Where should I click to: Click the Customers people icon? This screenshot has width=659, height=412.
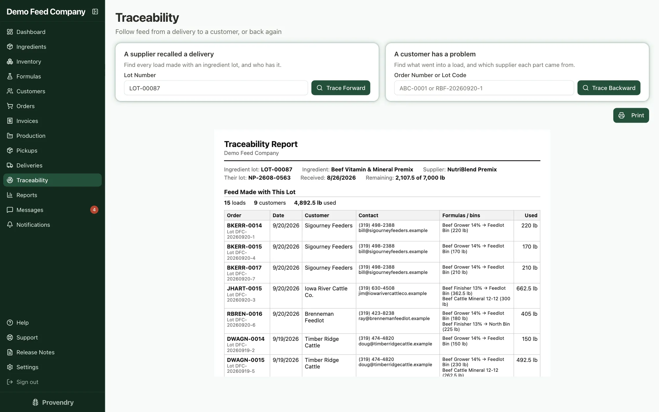pyautogui.click(x=10, y=91)
